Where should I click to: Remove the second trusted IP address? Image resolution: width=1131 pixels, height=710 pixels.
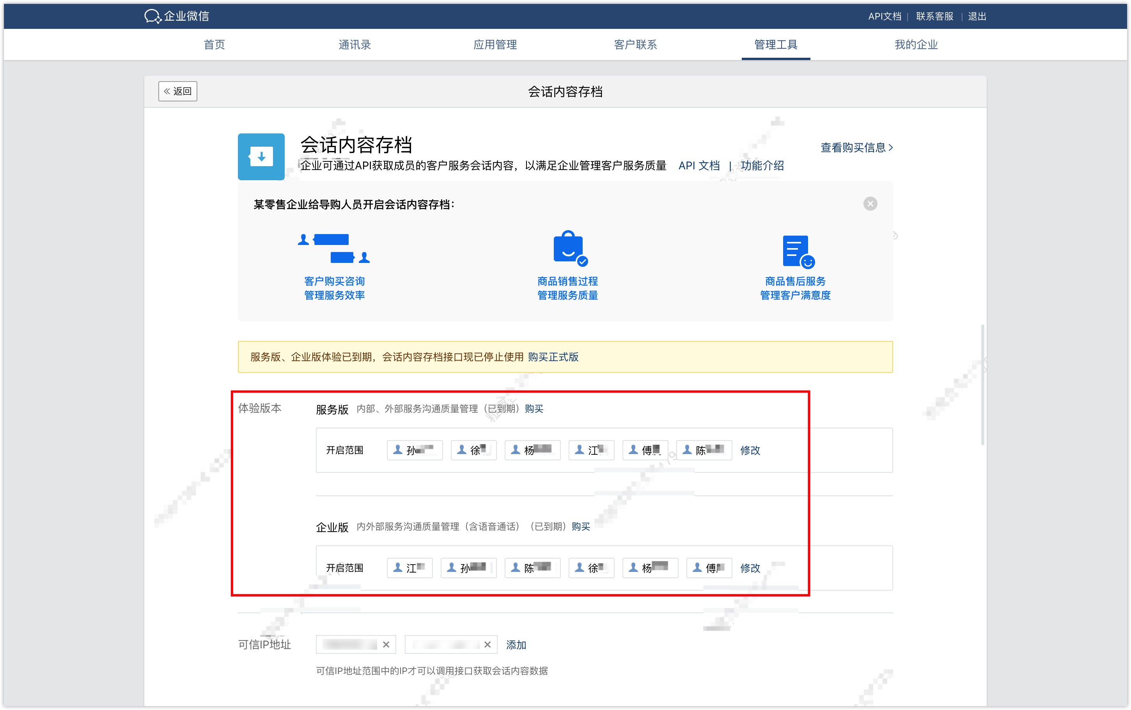coord(487,645)
